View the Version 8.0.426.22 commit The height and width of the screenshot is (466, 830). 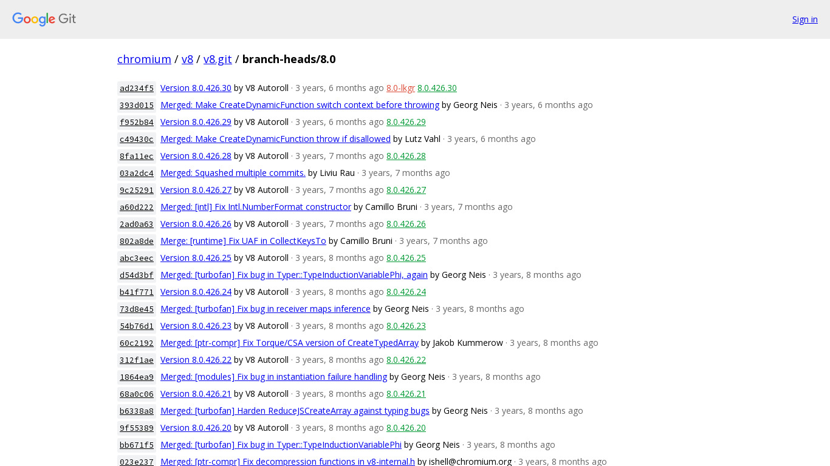[x=196, y=360]
